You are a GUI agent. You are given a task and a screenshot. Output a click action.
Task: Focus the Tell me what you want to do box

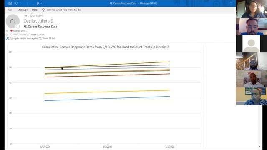(64, 10)
